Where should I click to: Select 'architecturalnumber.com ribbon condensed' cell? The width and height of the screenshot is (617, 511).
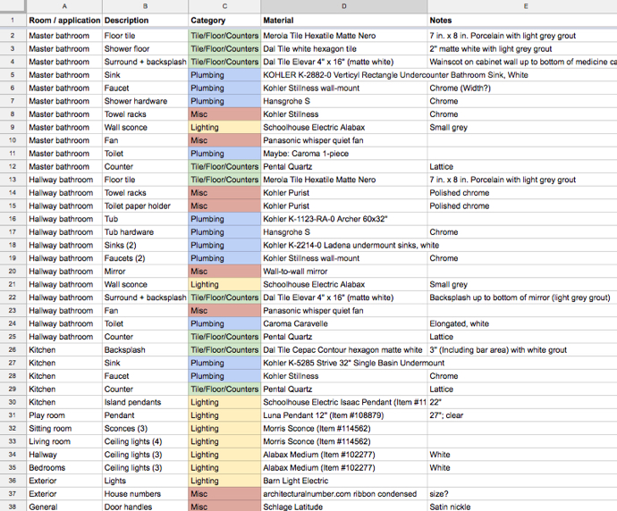[x=344, y=494]
